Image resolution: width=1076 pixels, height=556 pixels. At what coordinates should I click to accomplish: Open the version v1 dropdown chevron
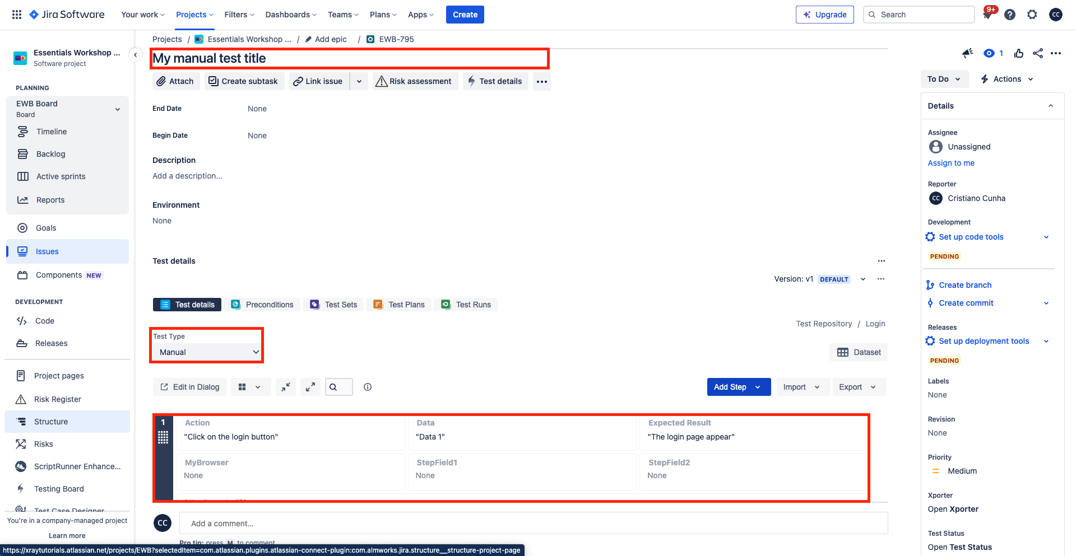pos(863,279)
